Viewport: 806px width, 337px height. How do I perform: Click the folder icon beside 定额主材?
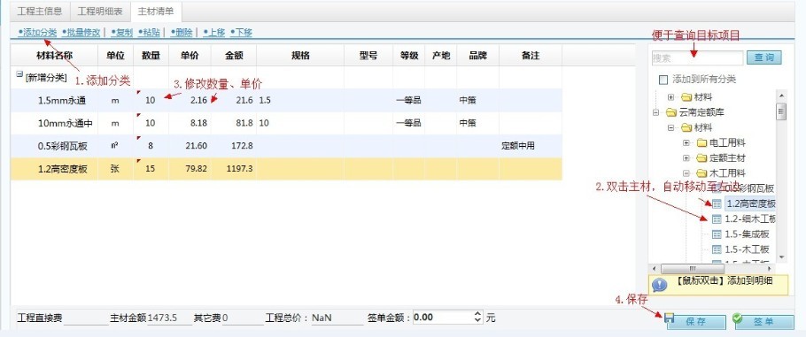click(701, 157)
